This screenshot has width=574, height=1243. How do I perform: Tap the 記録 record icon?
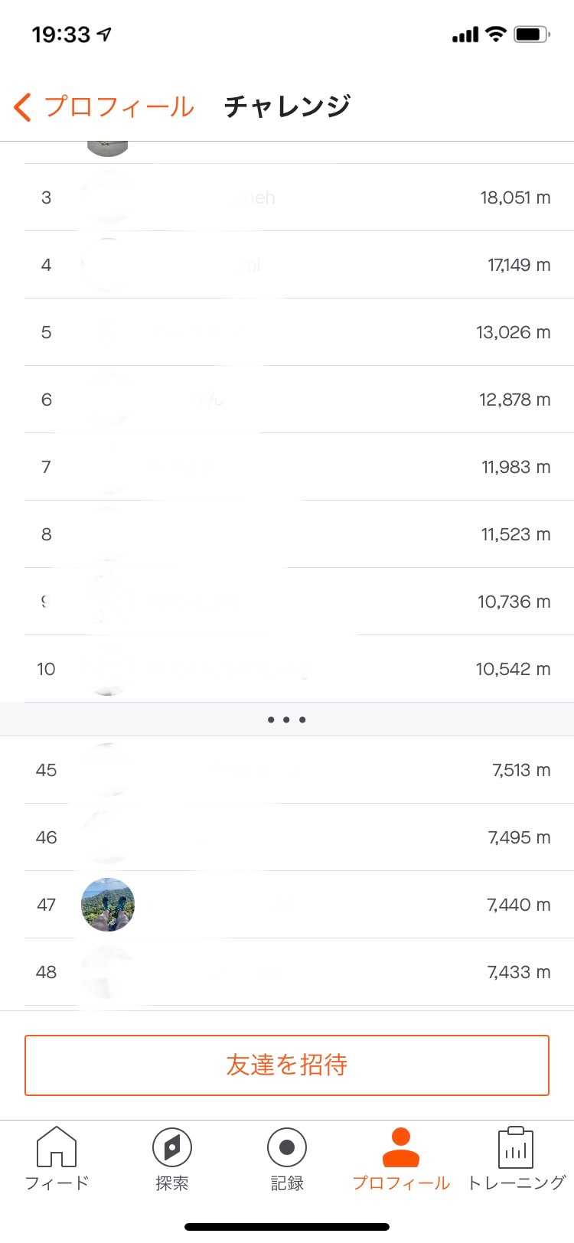[x=287, y=1148]
